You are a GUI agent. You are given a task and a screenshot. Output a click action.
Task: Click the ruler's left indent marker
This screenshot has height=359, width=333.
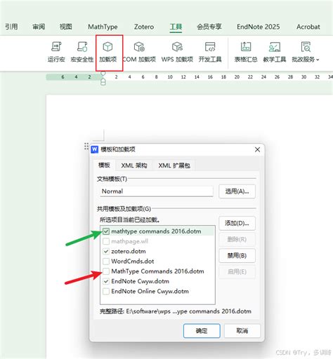click(x=103, y=82)
